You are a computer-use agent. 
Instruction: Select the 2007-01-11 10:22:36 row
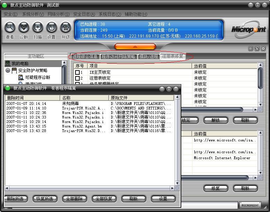point(89,113)
